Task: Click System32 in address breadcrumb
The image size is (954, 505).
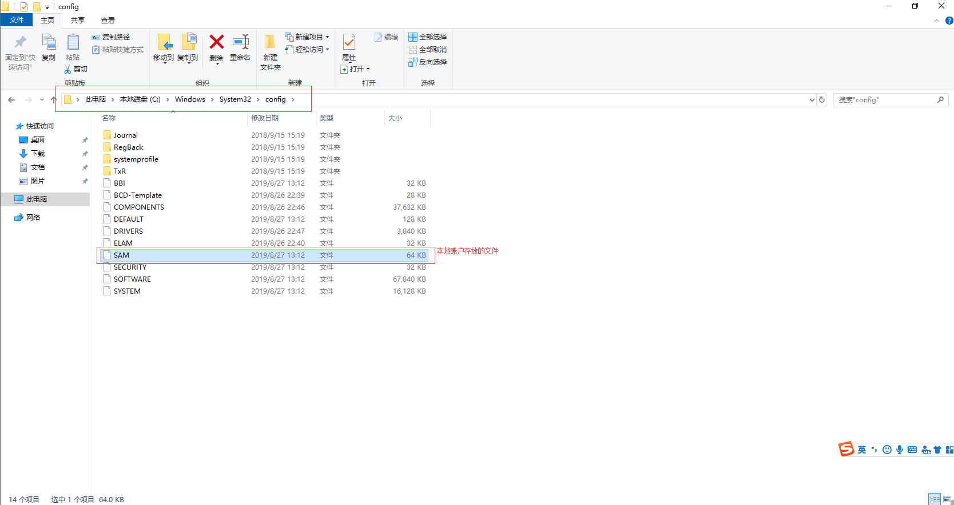Action: pyautogui.click(x=235, y=99)
